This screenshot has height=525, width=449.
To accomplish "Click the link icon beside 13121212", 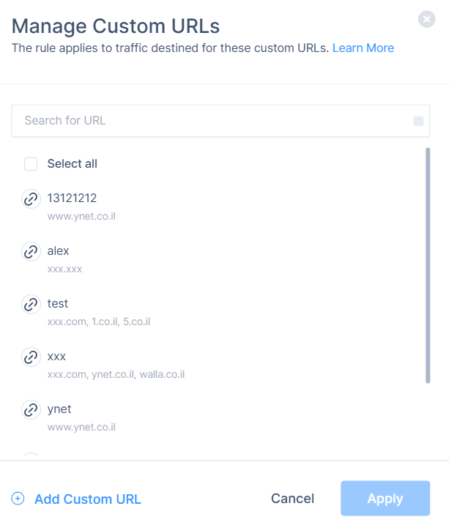I will 31,199.
